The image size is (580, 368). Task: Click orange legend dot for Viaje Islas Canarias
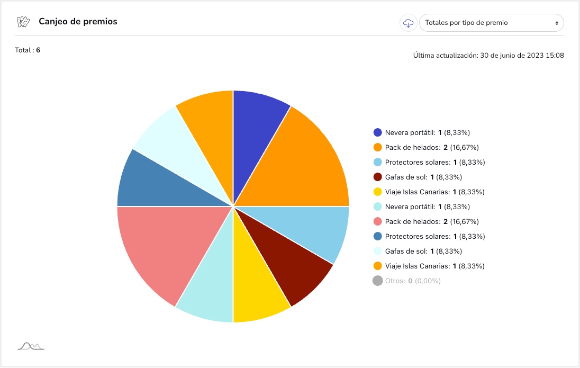[378, 266]
